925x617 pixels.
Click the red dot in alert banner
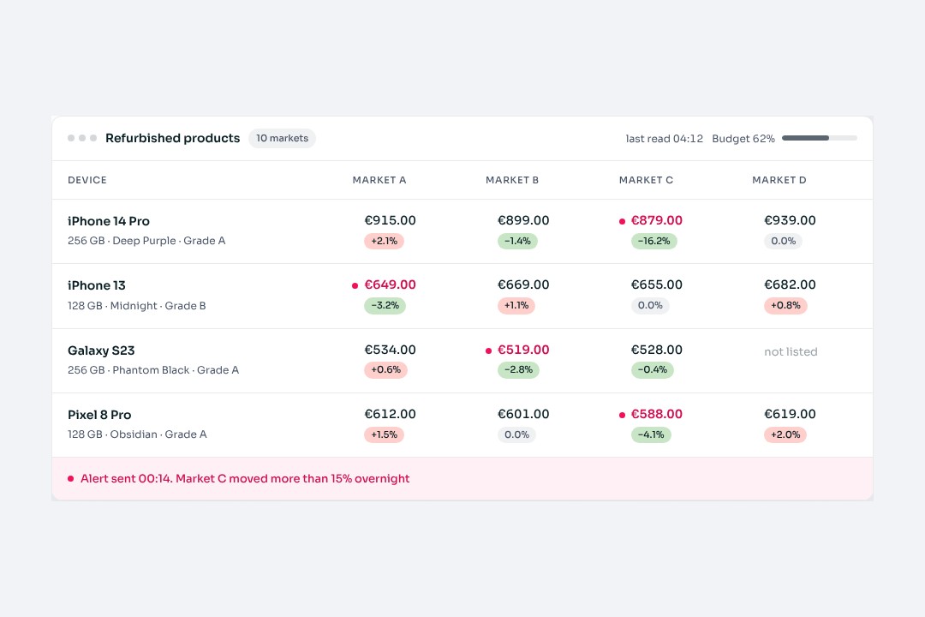71,479
